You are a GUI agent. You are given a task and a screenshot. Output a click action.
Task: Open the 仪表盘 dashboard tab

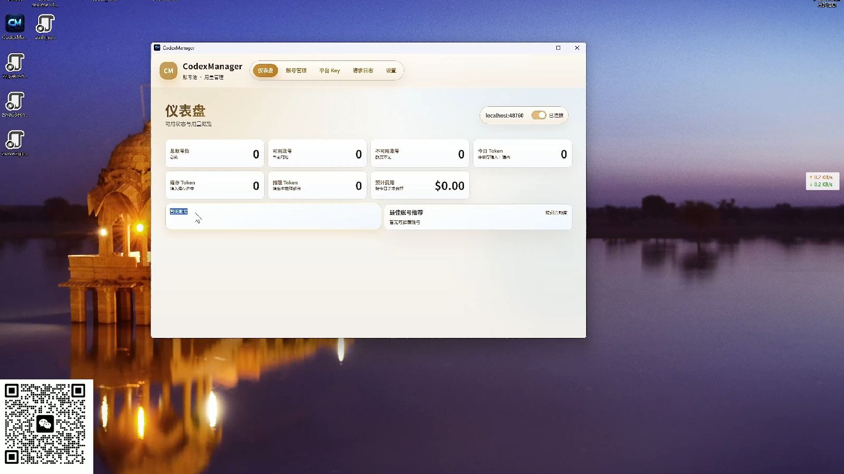(x=265, y=71)
